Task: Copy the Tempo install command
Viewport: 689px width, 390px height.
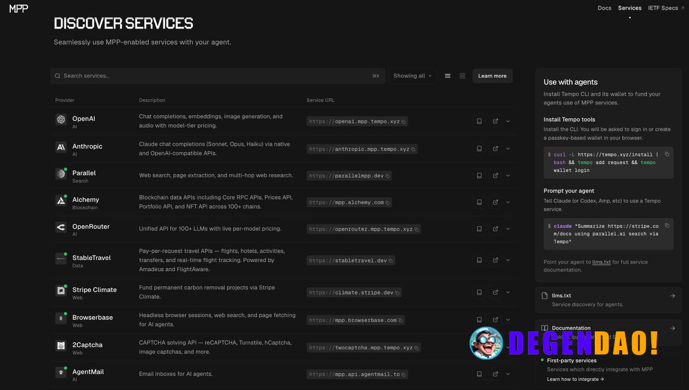Action: (667, 153)
